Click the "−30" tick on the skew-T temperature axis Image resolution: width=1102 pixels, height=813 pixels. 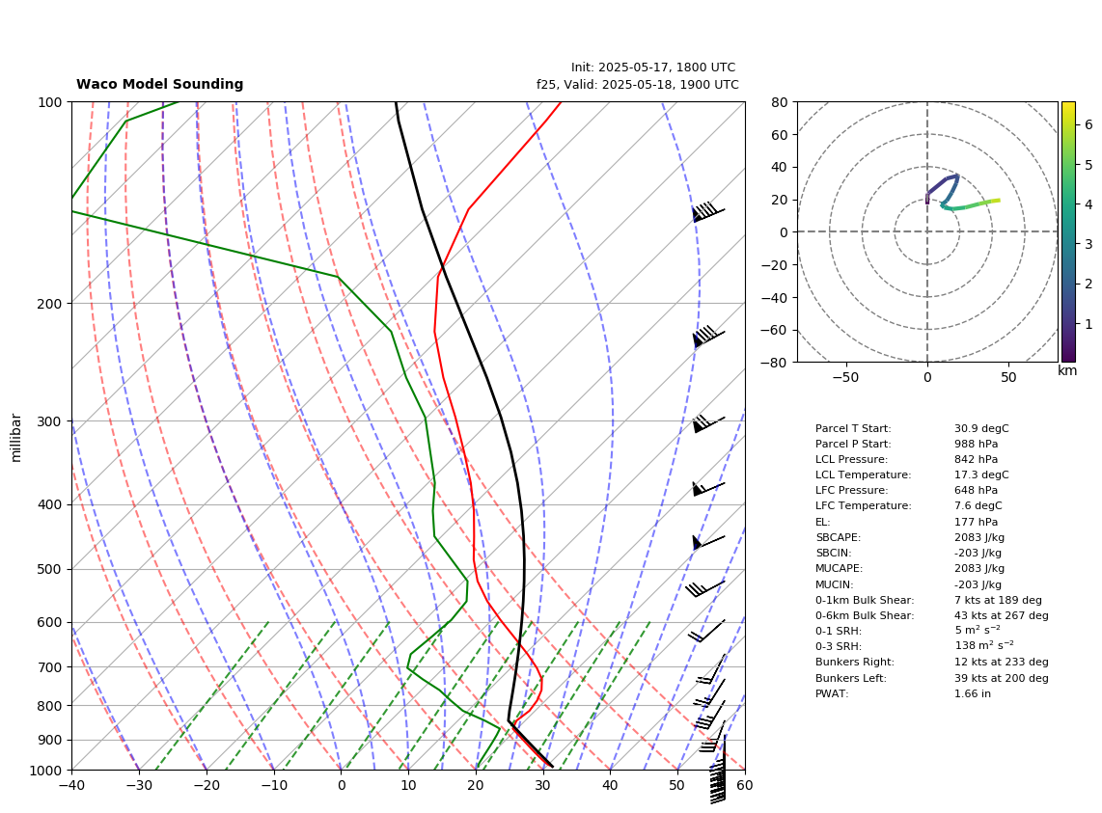pos(139,785)
